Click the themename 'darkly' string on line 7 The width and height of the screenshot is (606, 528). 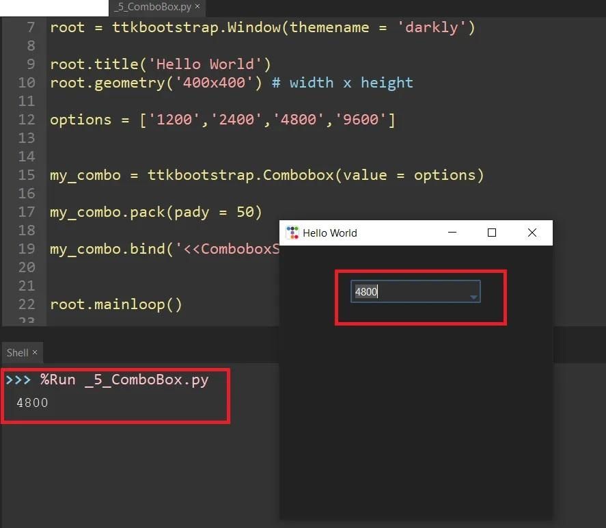point(432,27)
